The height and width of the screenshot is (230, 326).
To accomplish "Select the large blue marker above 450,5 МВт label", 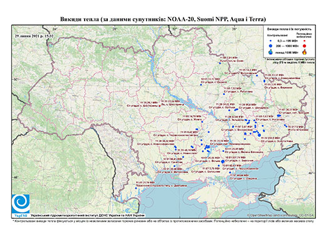I will click(x=260, y=135).
